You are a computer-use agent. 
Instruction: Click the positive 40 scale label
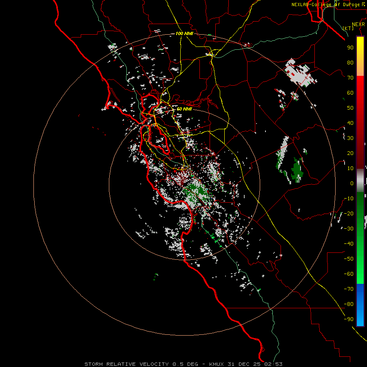pyautogui.click(x=350, y=123)
